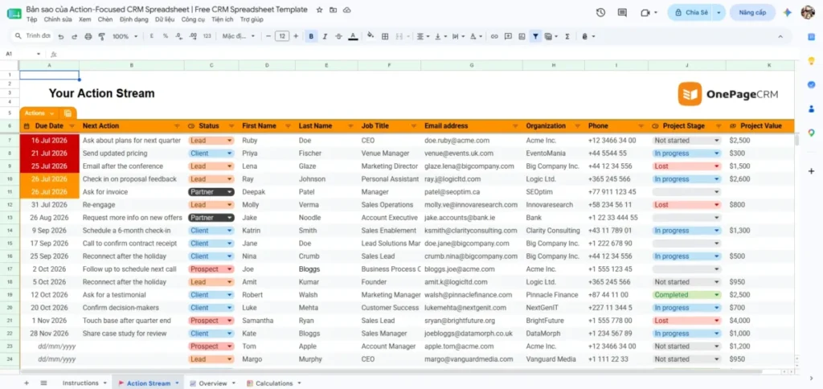Open the Dữ liệu menu
This screenshot has height=389, width=823.
click(x=165, y=19)
